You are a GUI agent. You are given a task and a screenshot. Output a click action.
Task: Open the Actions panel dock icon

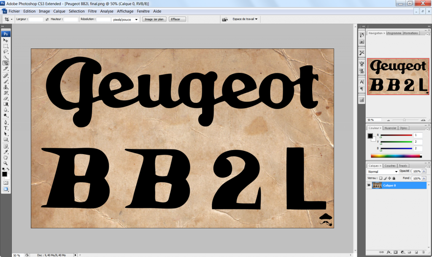click(362, 42)
